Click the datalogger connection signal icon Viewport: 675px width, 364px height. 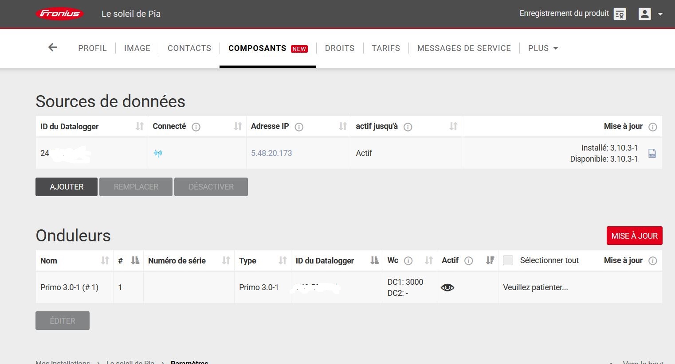coord(158,154)
